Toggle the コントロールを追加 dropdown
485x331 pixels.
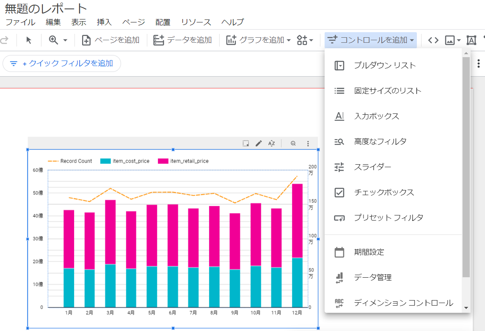[371, 40]
